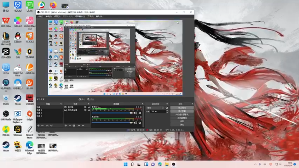Open the Edit (编辑) menu in OBS
This screenshot has width=299, height=168.
point(49,16)
